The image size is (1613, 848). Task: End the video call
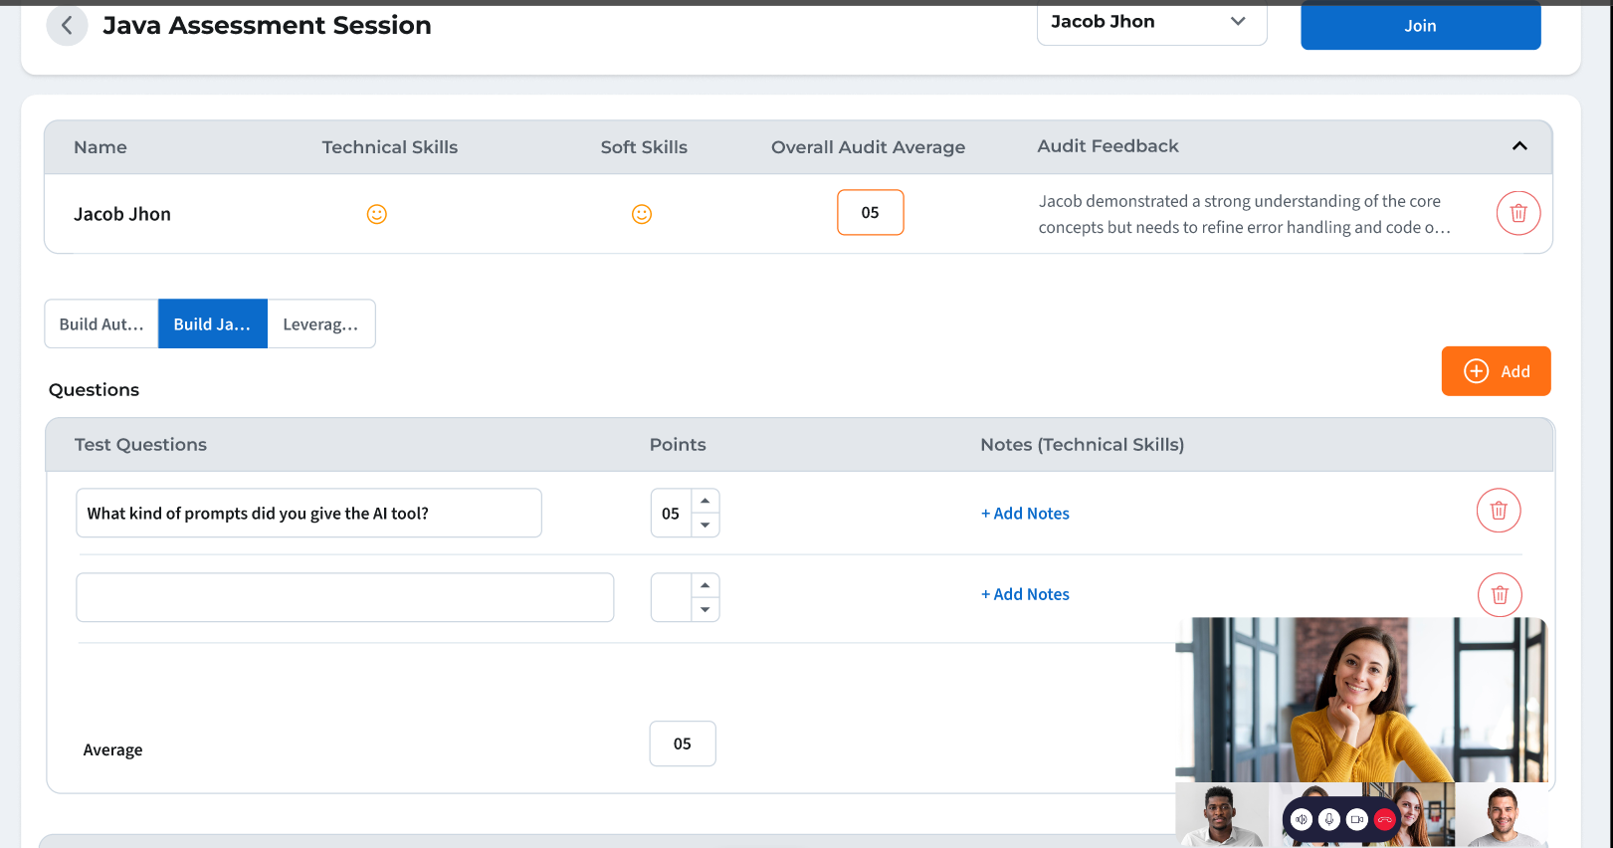pyautogui.click(x=1384, y=819)
